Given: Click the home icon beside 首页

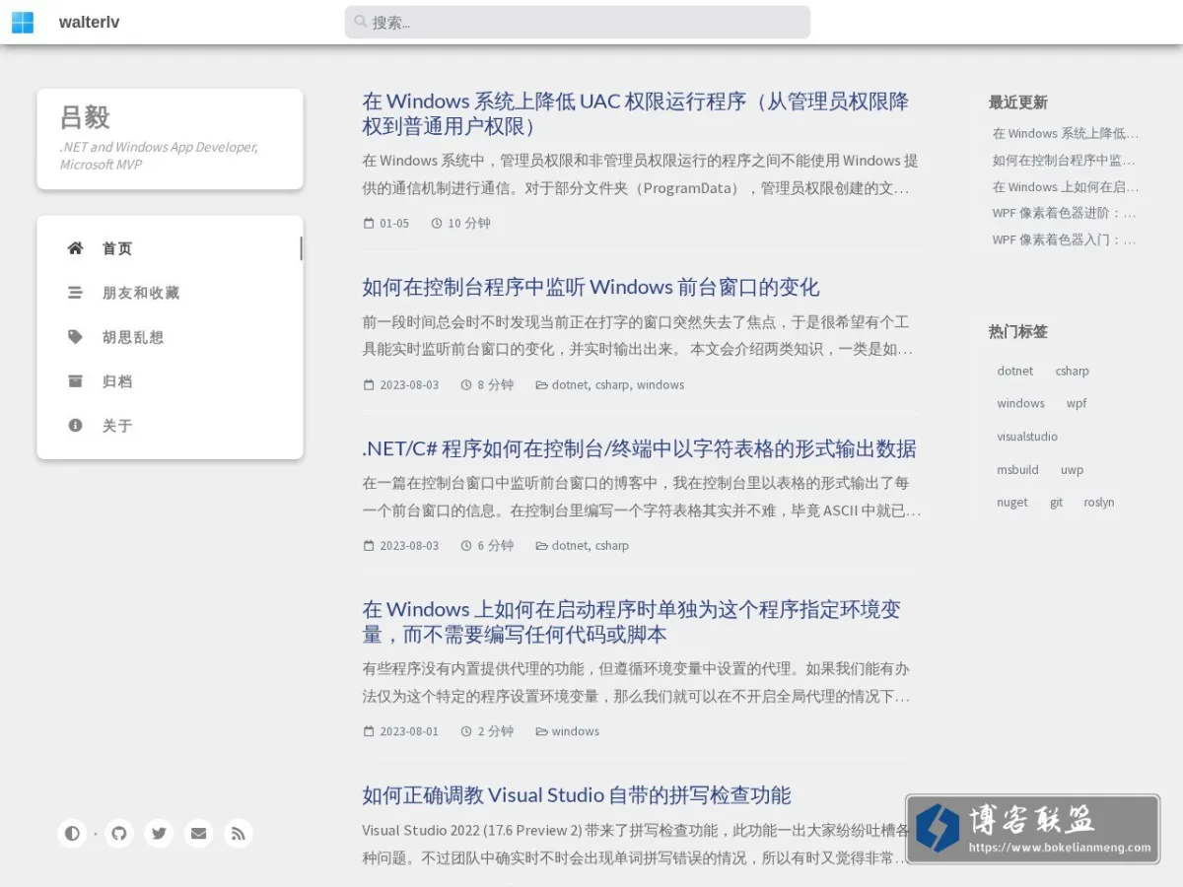Looking at the screenshot, I should [75, 248].
